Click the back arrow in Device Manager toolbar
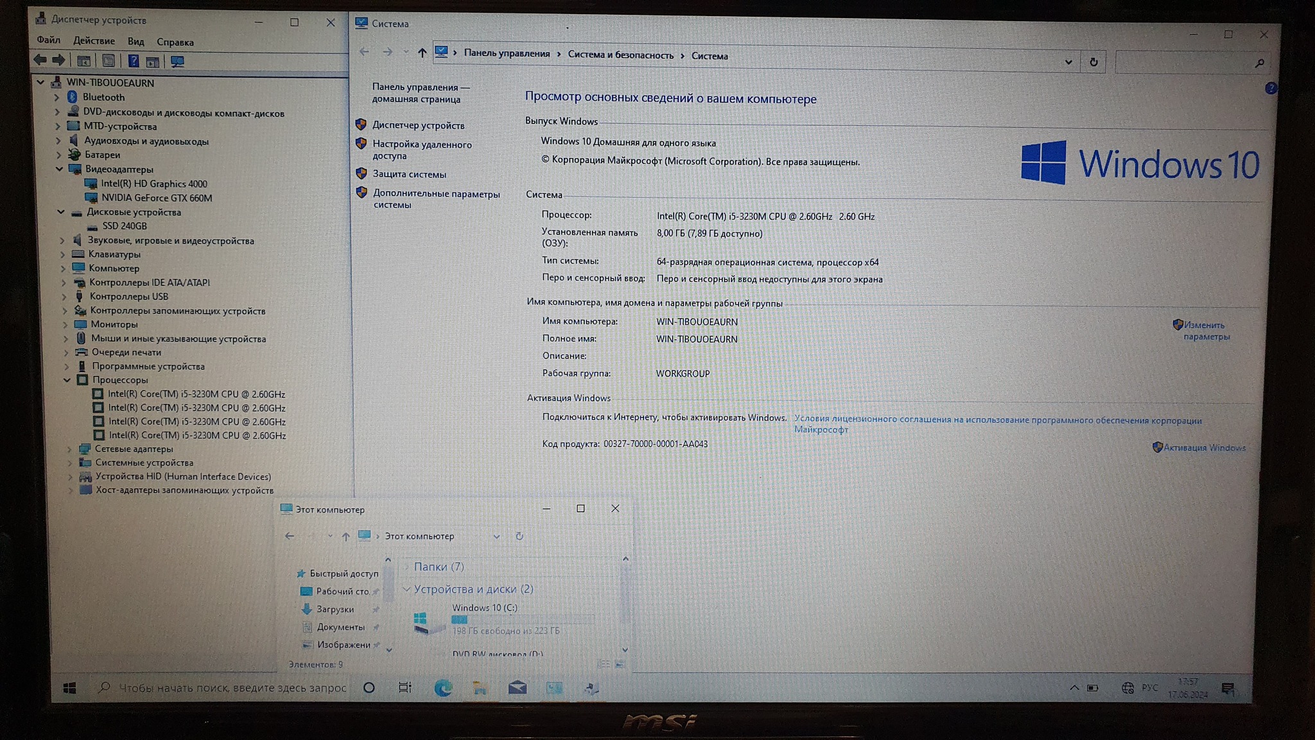The width and height of the screenshot is (1315, 740). click(x=40, y=60)
